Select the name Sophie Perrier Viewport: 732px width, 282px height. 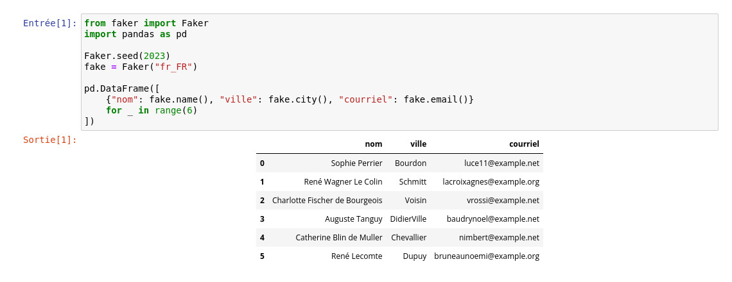point(356,163)
